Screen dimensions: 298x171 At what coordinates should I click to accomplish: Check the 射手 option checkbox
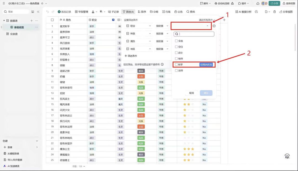point(176,65)
